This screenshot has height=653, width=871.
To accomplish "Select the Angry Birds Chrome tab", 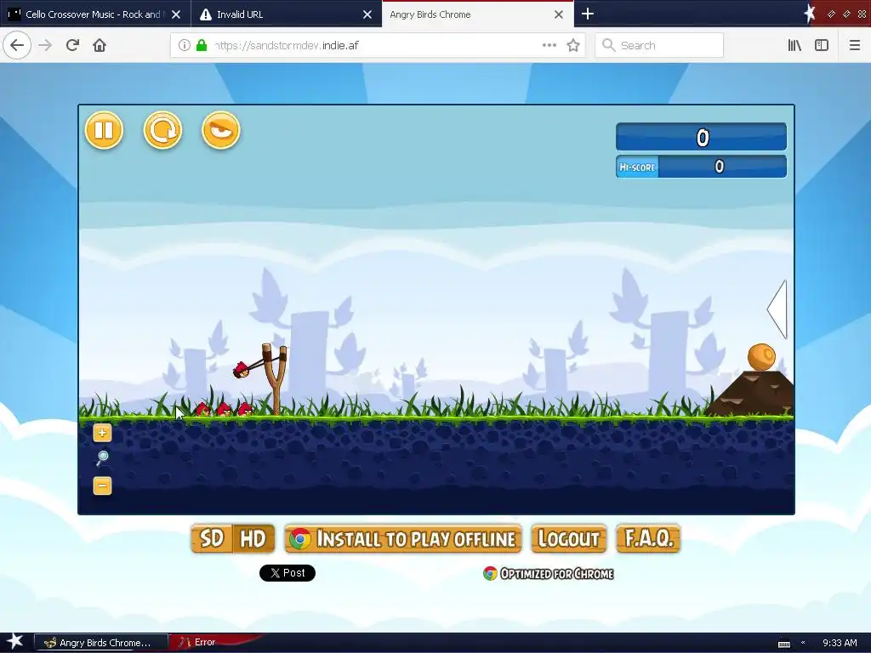I will click(x=467, y=14).
